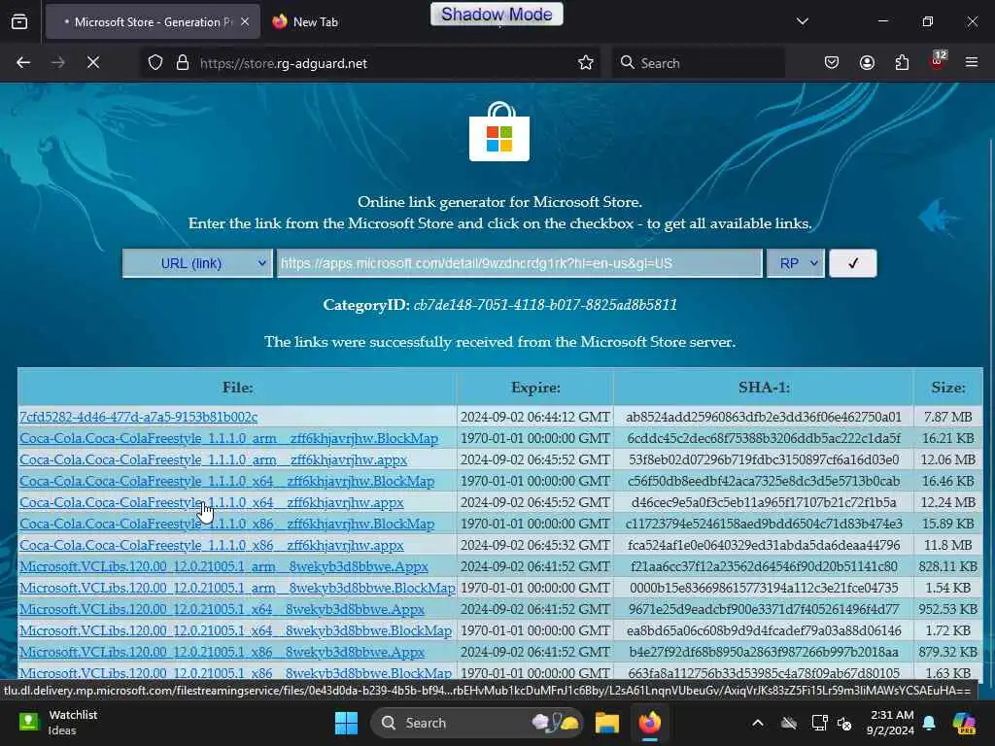Open the notifications bell

pyautogui.click(x=929, y=723)
